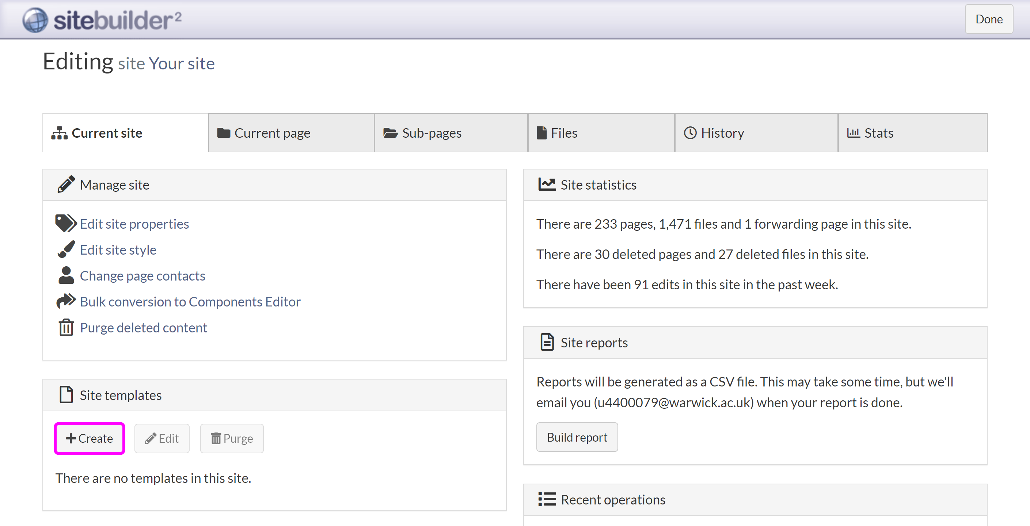Click the paintbrush icon for Edit site style

pos(66,249)
